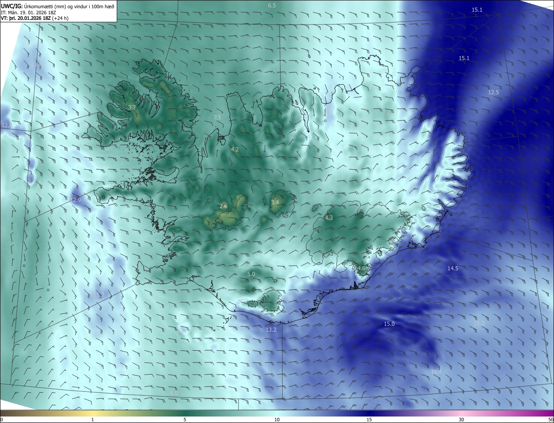Select the 12.5 value label on the map

(493, 92)
